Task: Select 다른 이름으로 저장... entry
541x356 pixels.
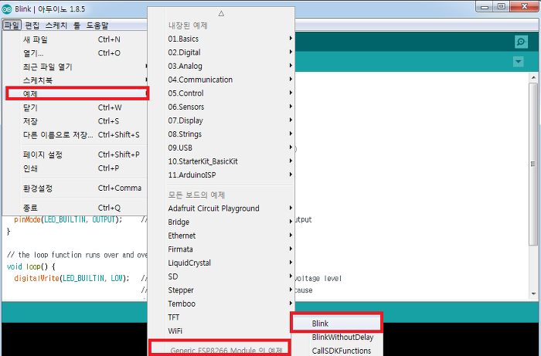Action: pos(75,134)
